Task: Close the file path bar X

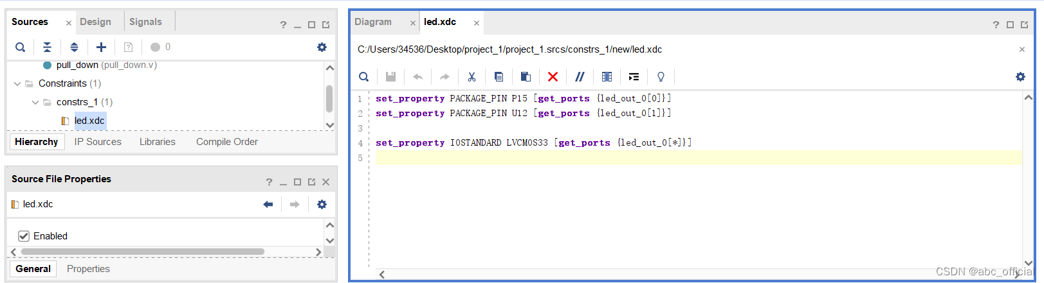Action: [1022, 49]
